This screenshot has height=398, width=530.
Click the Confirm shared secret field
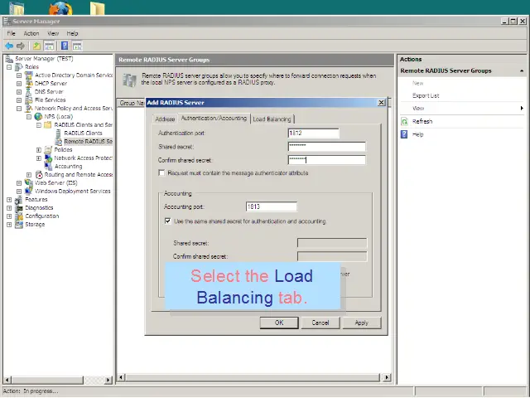[326, 160]
